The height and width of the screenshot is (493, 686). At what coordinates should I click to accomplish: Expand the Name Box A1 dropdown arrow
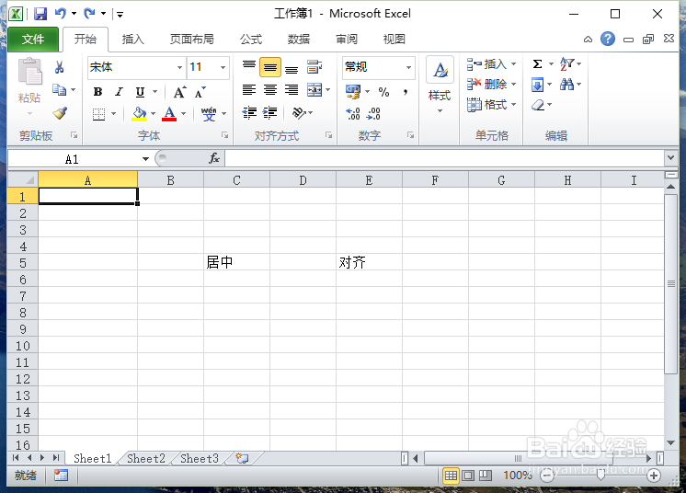tap(145, 159)
